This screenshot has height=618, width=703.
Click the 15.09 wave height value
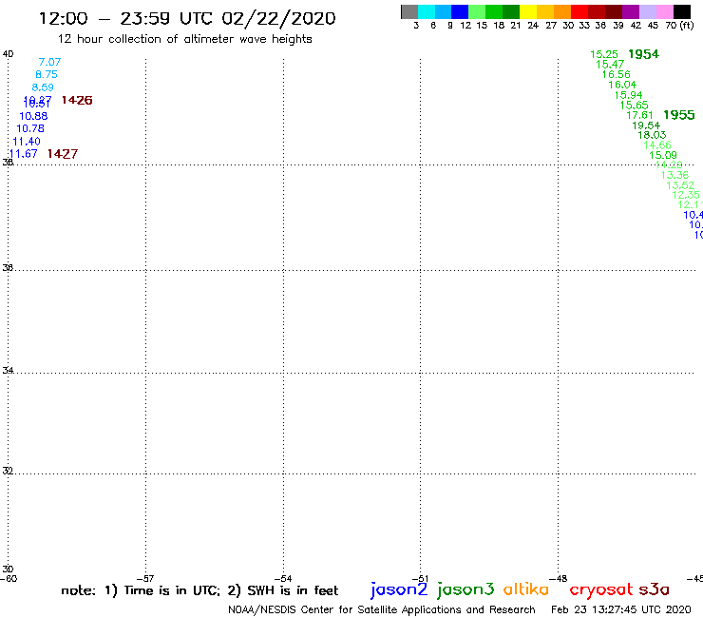tap(663, 155)
